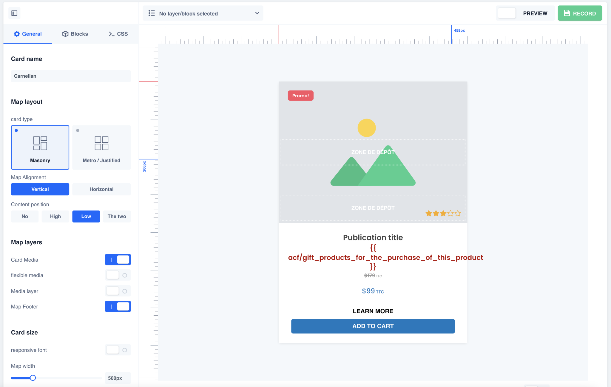Click the layer list icon in dropdown
The height and width of the screenshot is (387, 611).
152,13
